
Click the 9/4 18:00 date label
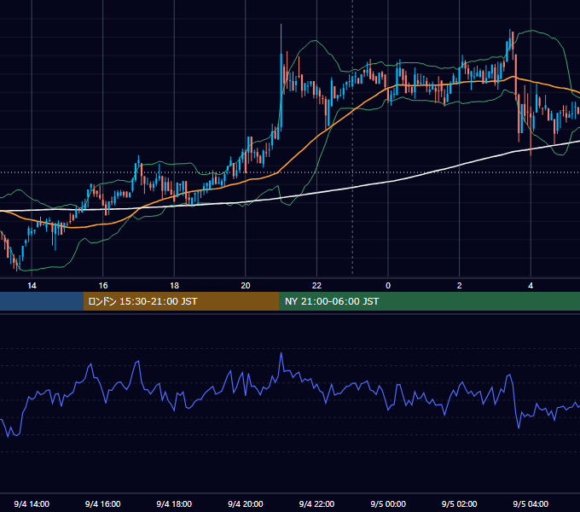click(174, 504)
